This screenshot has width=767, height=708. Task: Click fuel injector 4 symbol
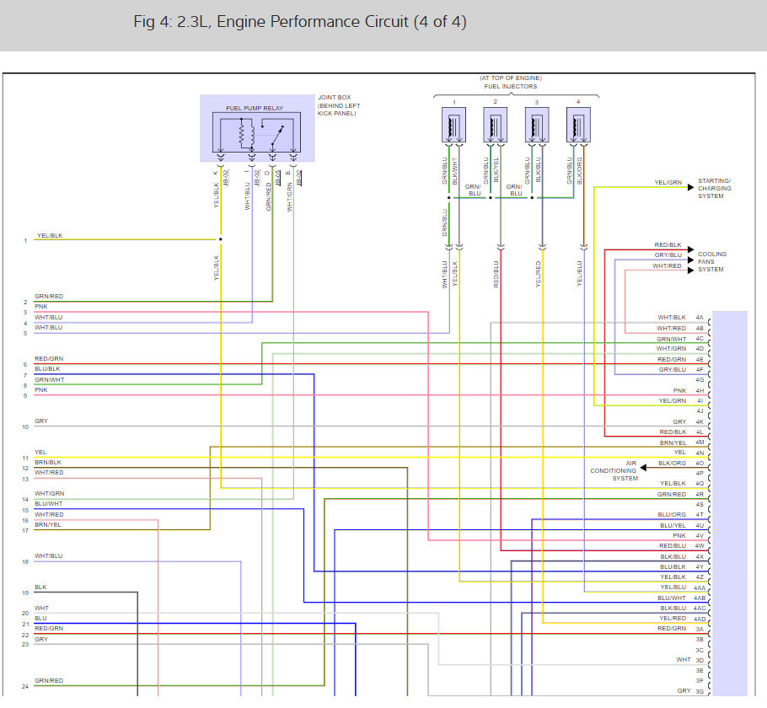coord(578,125)
